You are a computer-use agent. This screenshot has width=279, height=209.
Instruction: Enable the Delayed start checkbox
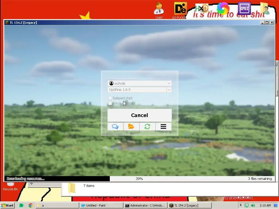pyautogui.click(x=110, y=98)
